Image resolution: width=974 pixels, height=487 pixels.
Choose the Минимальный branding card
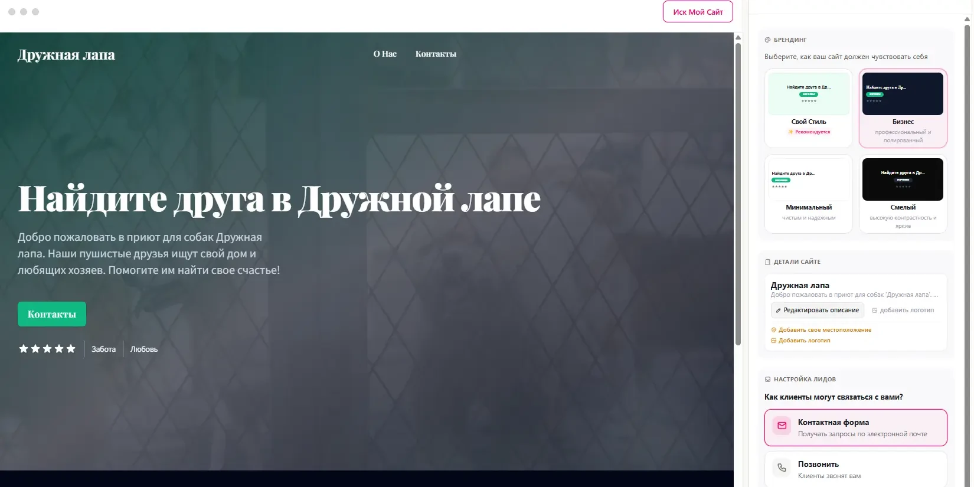coord(809,194)
